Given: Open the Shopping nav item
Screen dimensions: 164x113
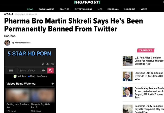Looking at the screenshot, I should (130, 9).
